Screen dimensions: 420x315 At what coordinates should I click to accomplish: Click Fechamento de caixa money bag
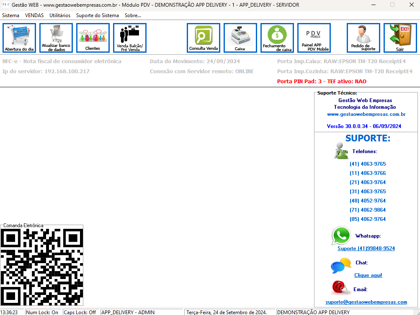click(277, 38)
